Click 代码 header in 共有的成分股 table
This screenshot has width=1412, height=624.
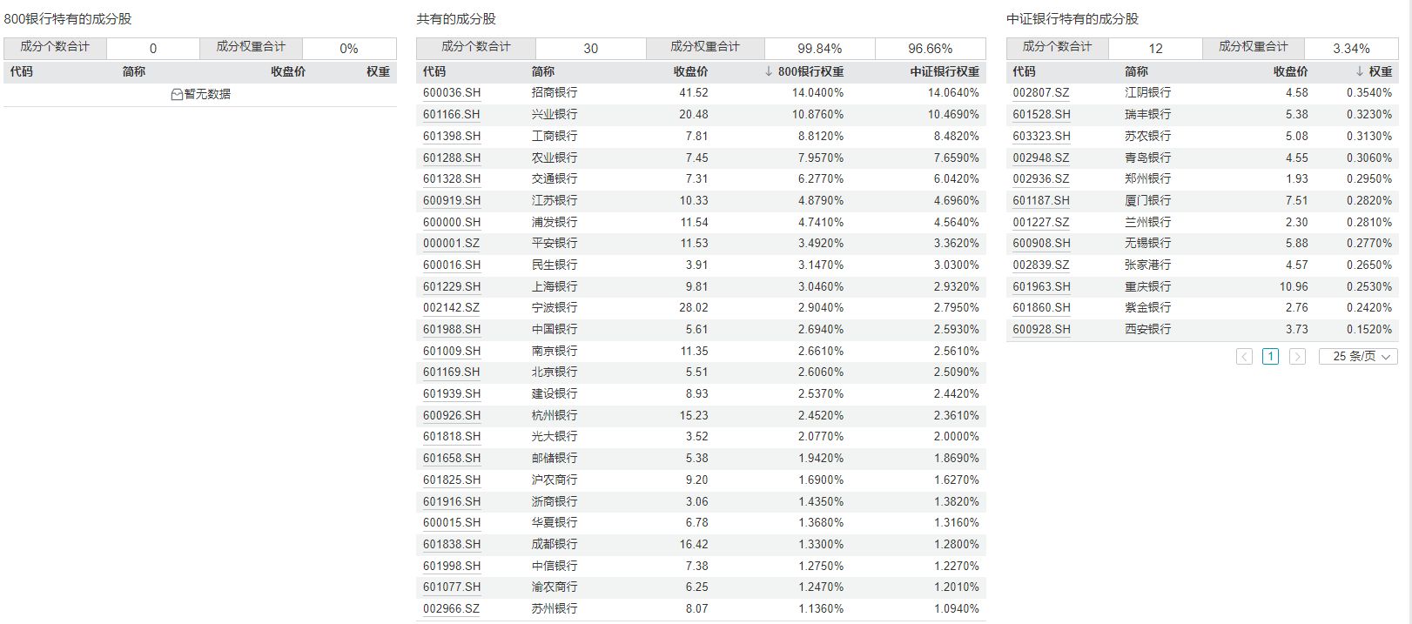[x=434, y=71]
